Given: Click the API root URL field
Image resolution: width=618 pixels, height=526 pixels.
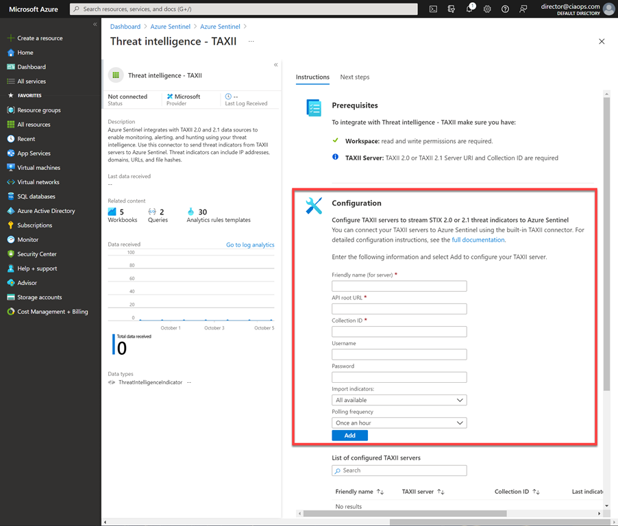Looking at the screenshot, I should pyautogui.click(x=399, y=309).
